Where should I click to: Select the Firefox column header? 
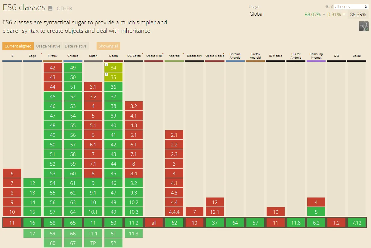(x=53, y=56)
